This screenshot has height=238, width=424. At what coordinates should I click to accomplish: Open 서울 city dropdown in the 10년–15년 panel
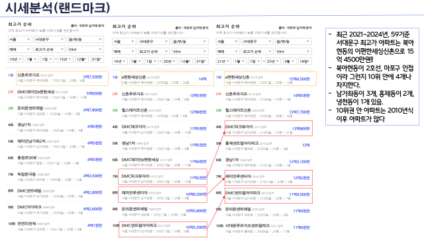19,40
